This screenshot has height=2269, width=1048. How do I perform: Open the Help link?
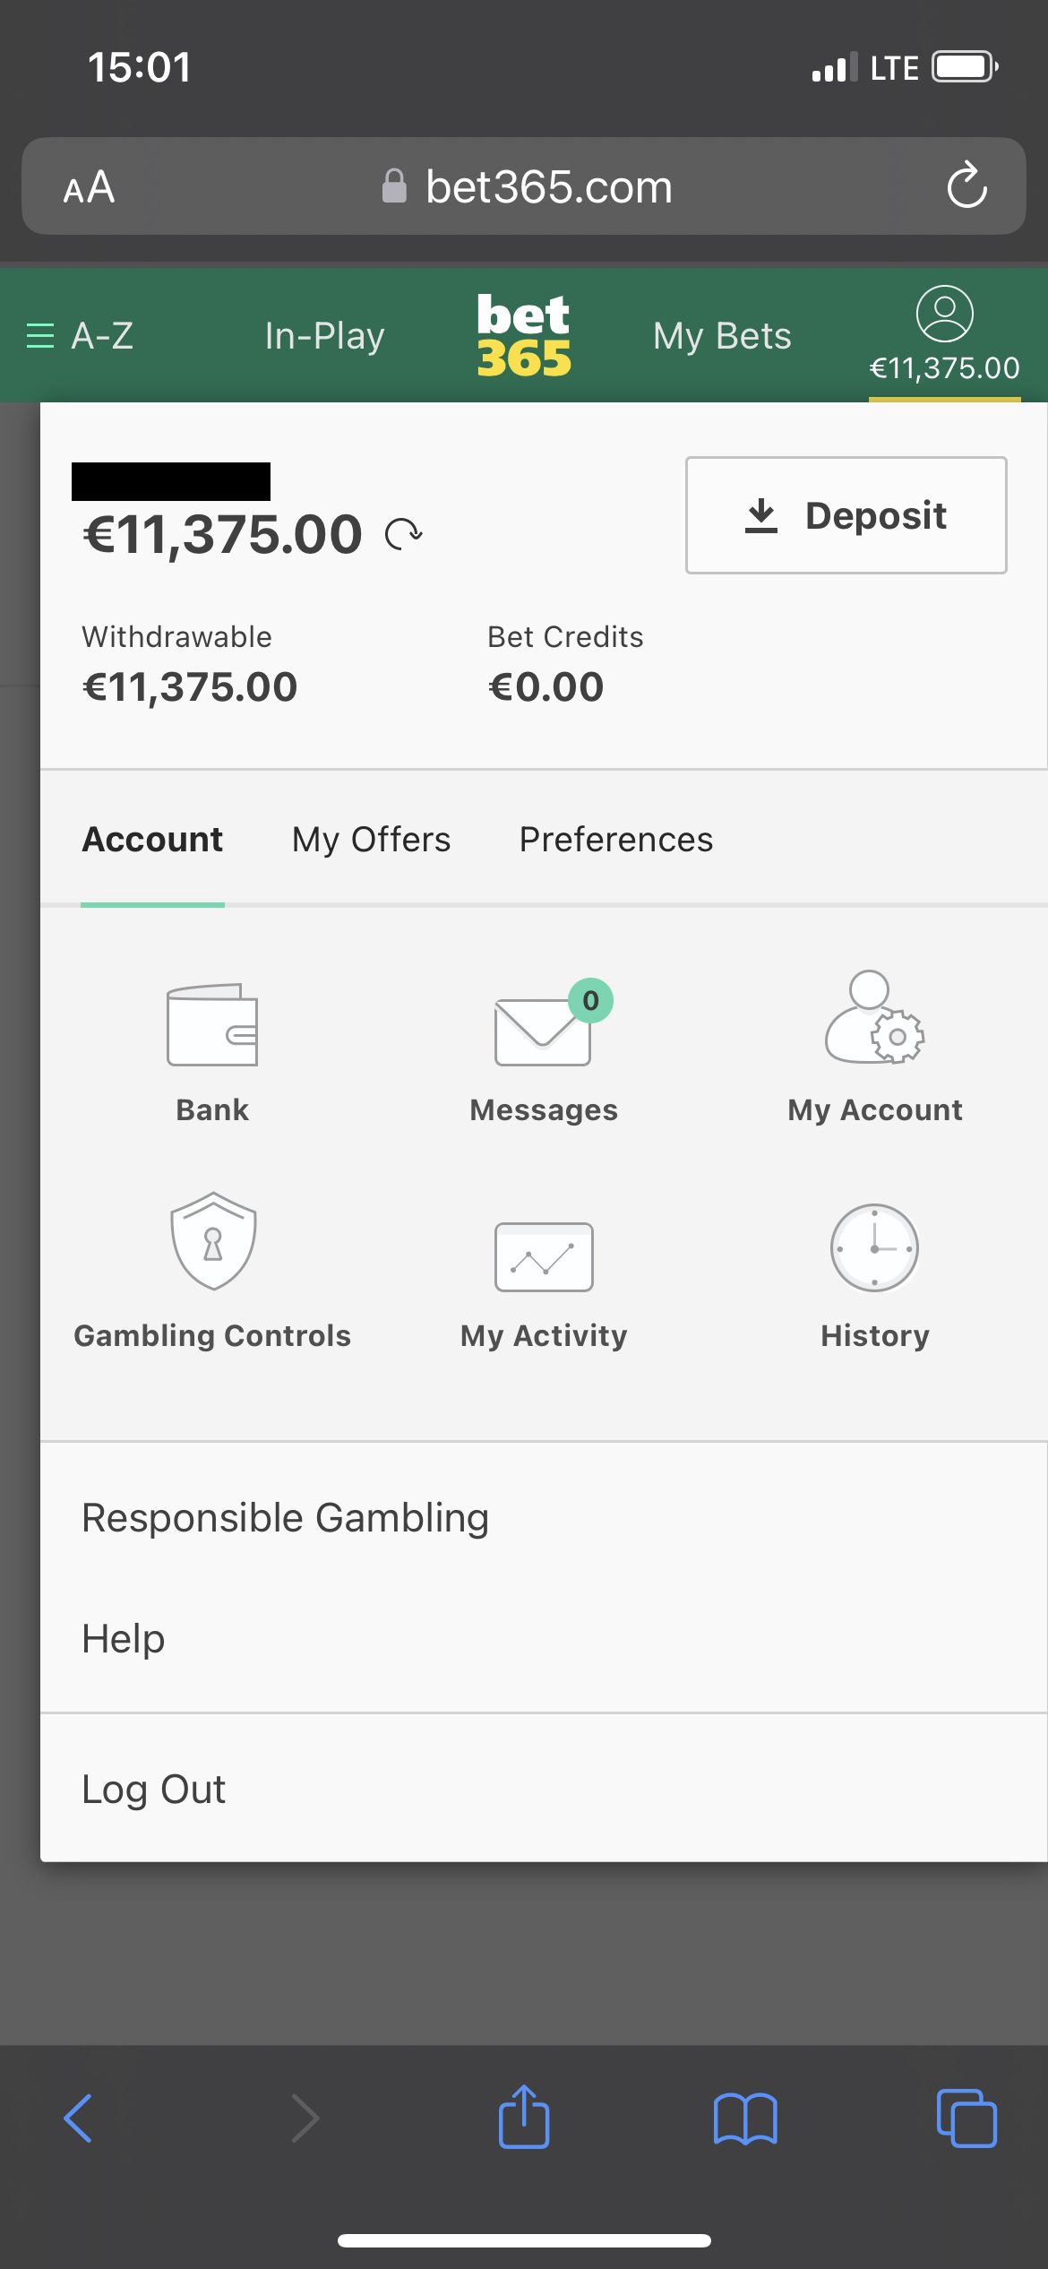pos(124,1639)
